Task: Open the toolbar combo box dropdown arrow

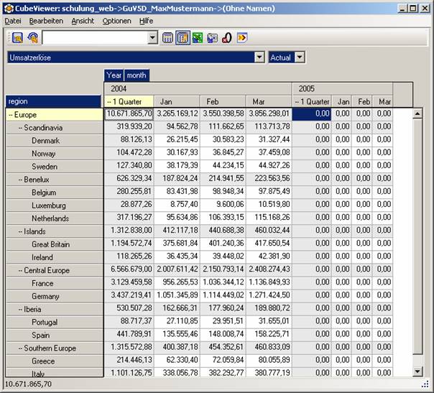Action: (x=152, y=38)
